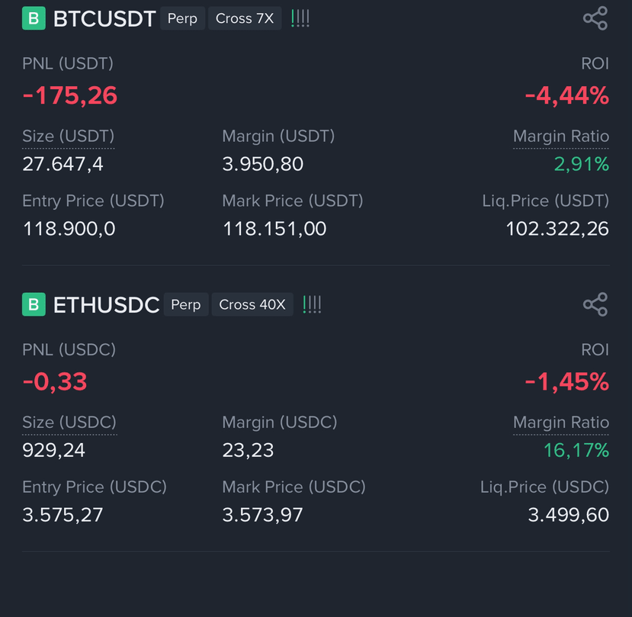Open the ETHUSDC Margin Ratio label tooltip
Viewport: 632px width, 617px height.
[x=560, y=423]
